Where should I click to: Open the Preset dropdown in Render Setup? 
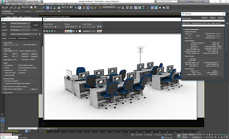coord(20,27)
